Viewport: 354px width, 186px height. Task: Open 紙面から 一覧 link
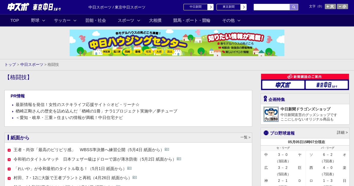[245, 137]
